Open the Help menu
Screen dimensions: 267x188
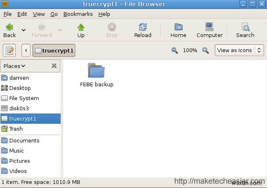click(x=104, y=14)
